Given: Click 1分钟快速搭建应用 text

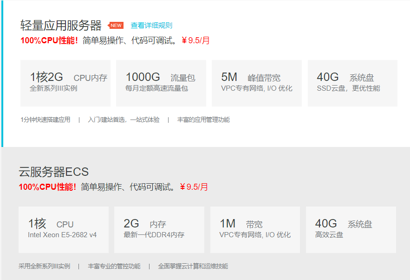Looking at the screenshot, I should coord(46,120).
